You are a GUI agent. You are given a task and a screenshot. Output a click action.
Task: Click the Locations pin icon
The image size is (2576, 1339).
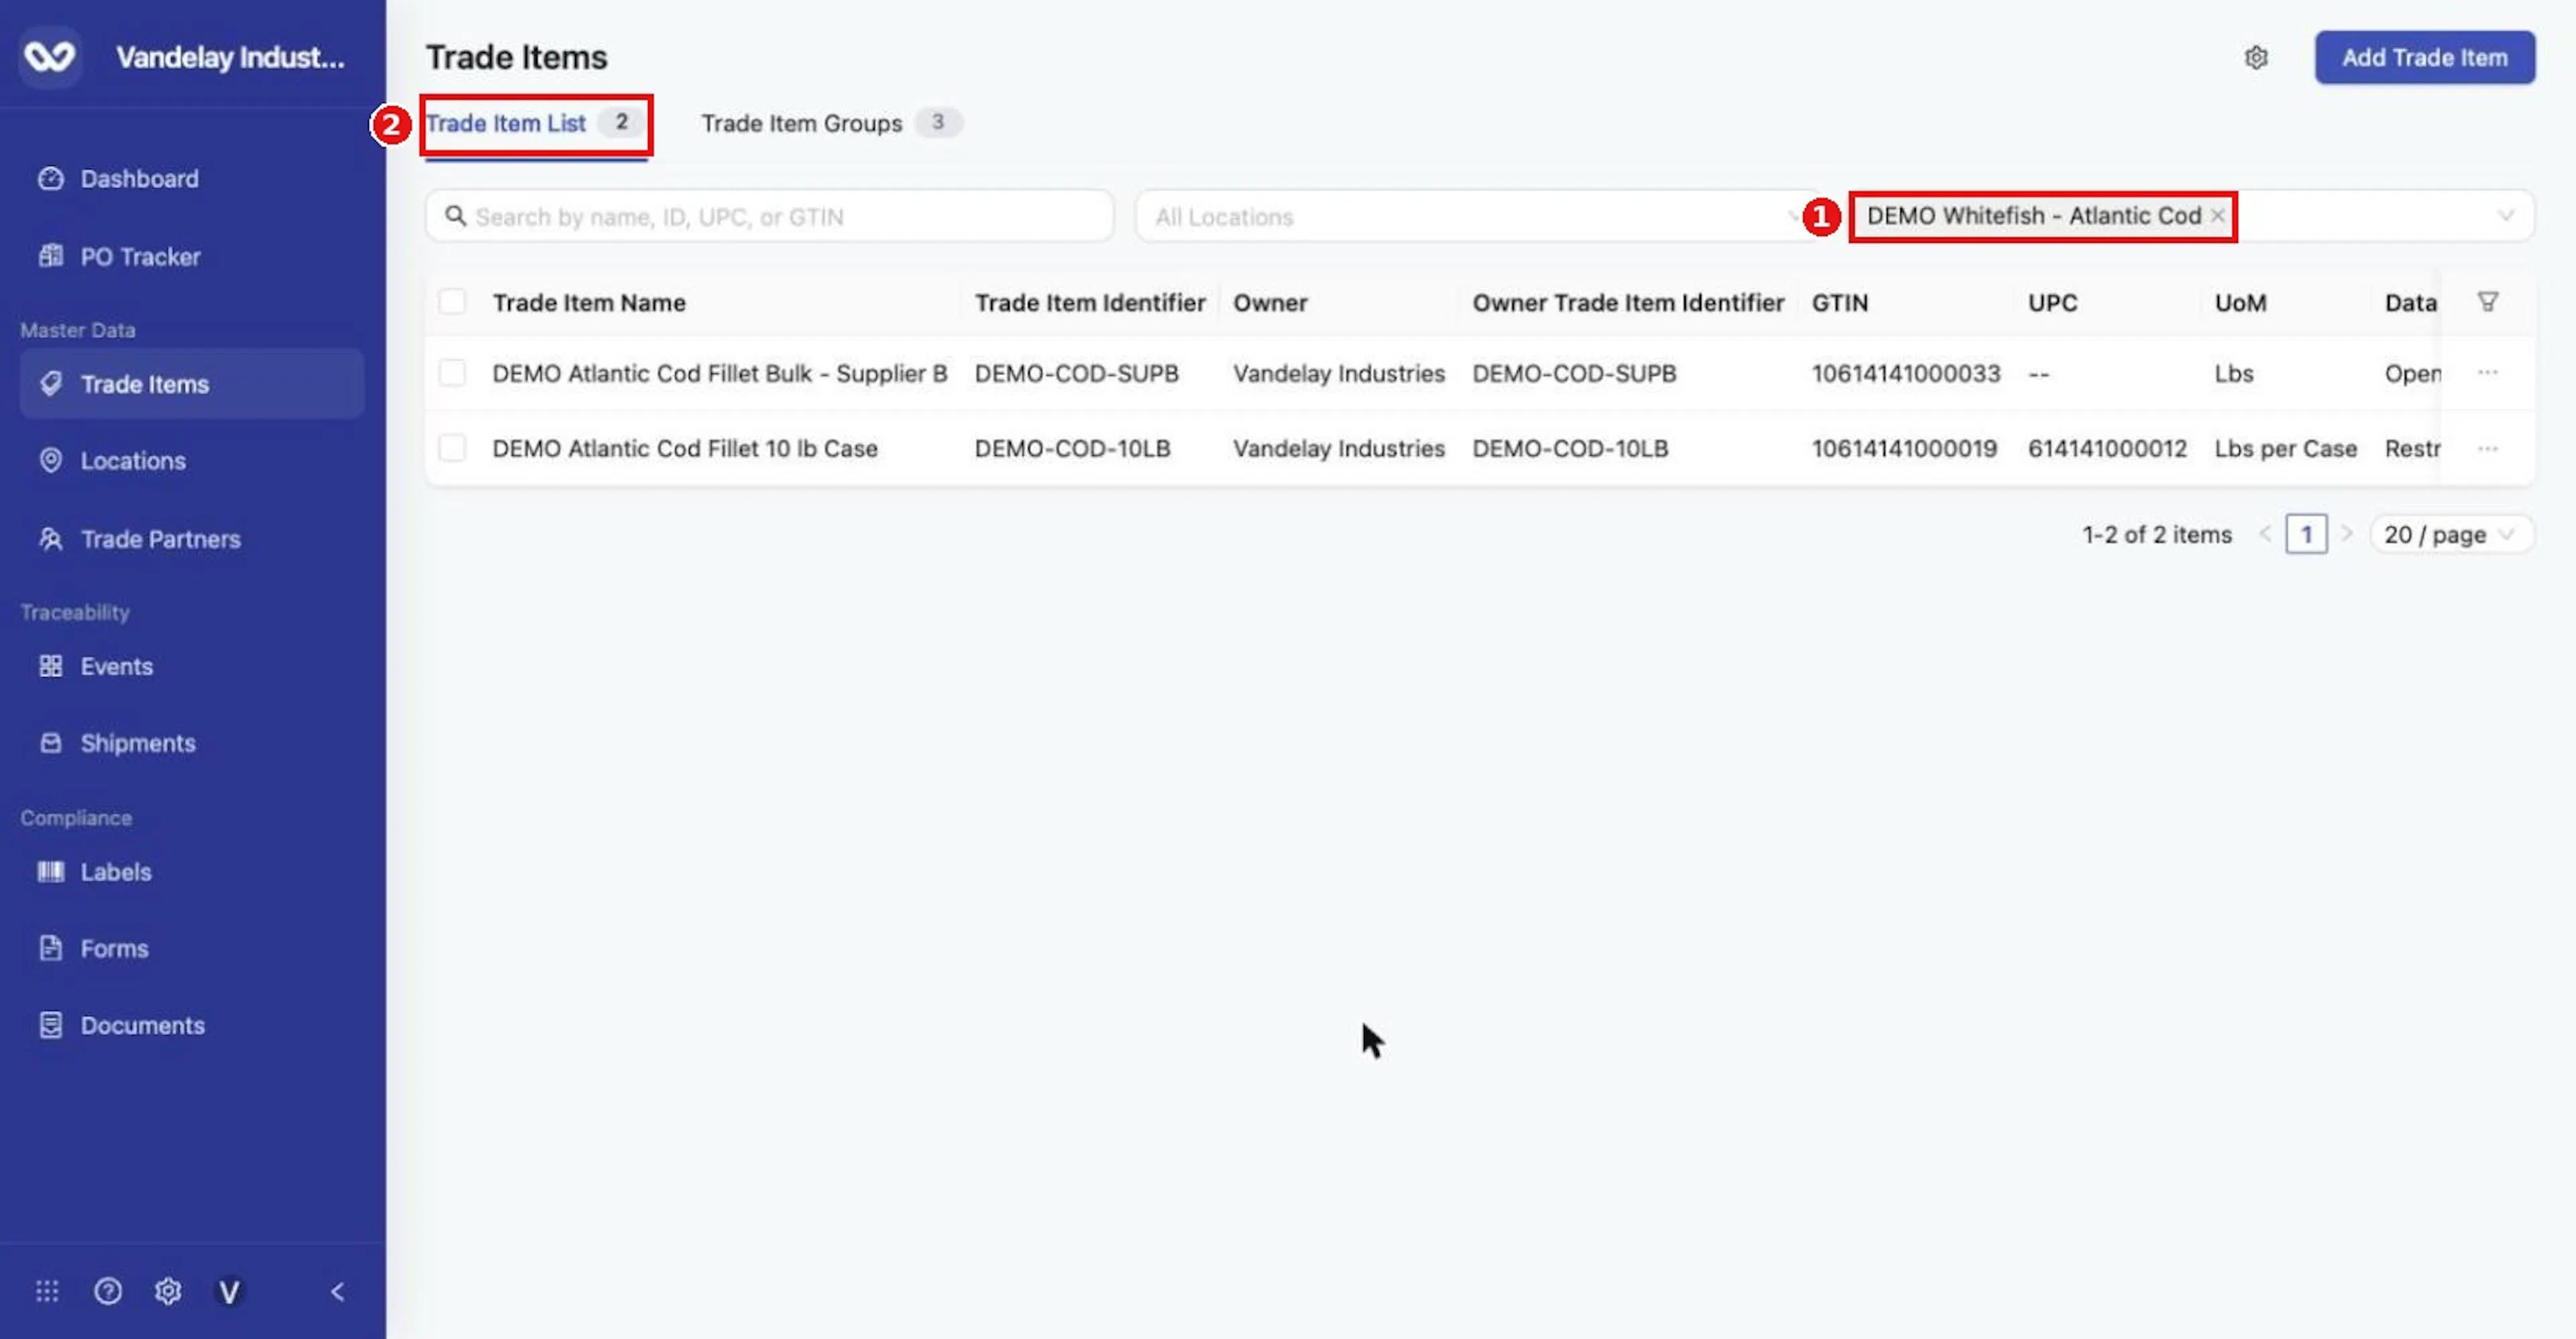(x=50, y=460)
